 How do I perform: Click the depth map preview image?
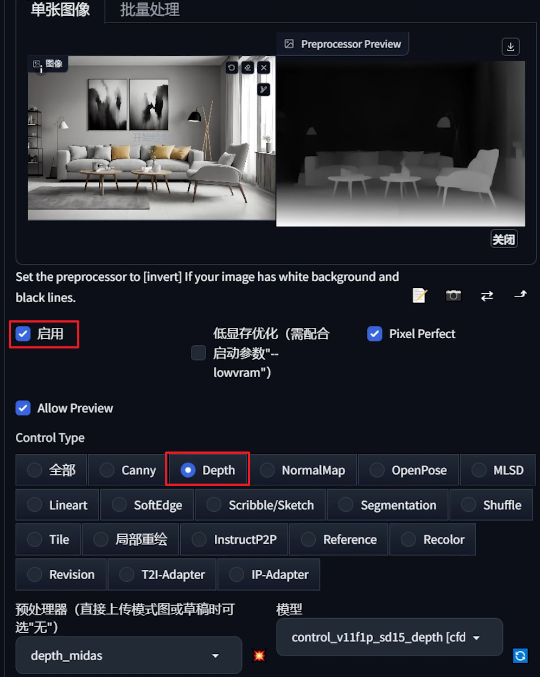tap(401, 143)
